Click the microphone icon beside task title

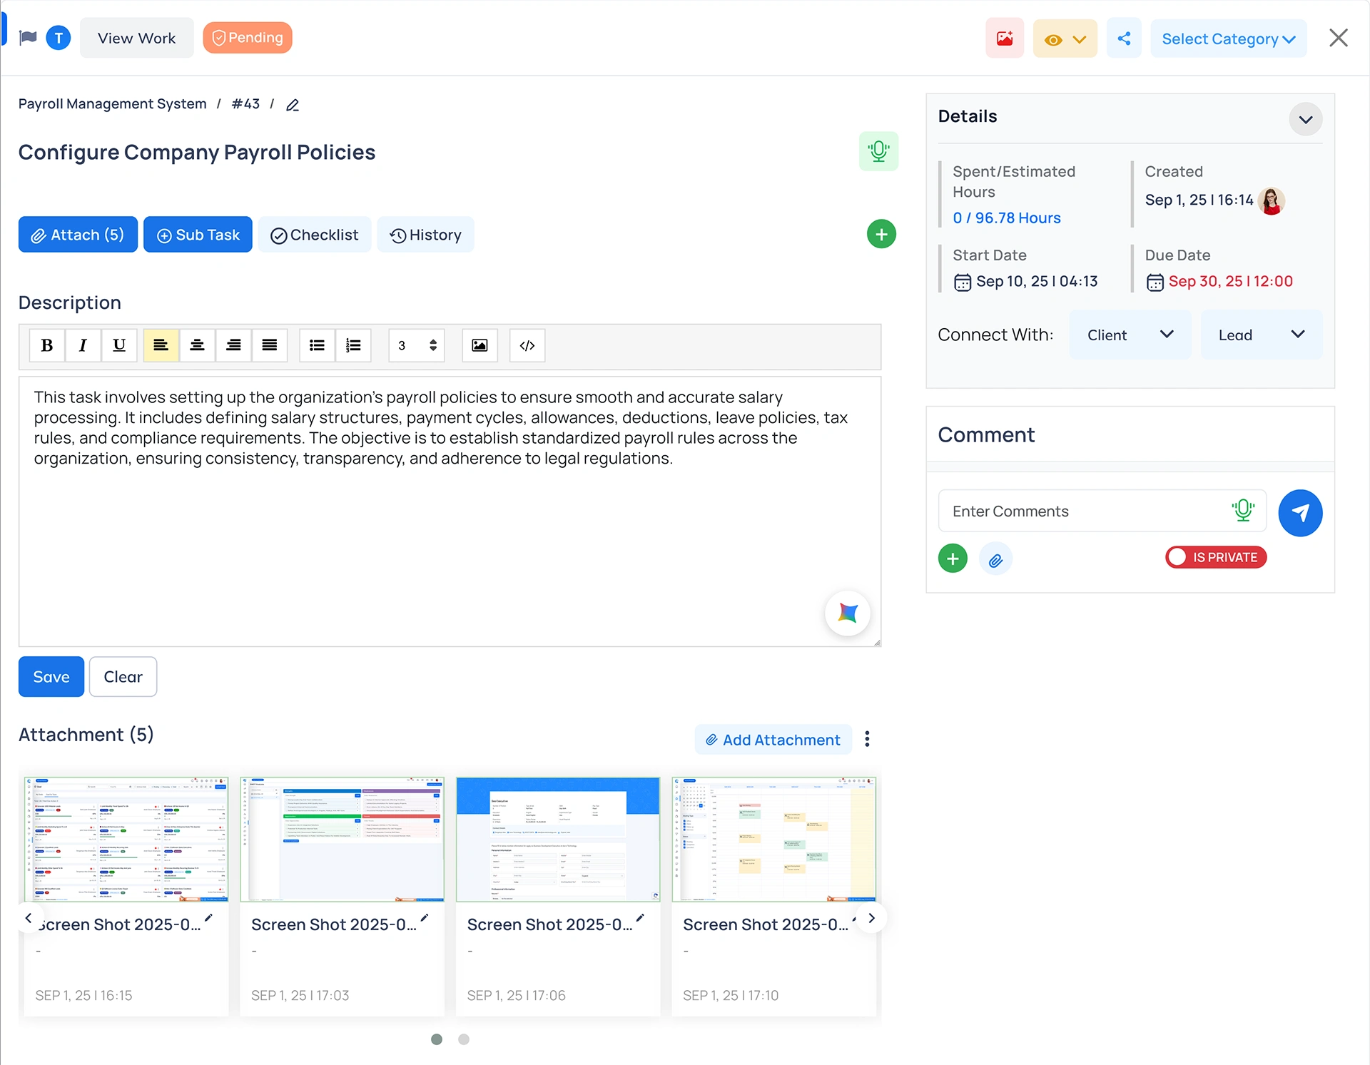pos(878,151)
